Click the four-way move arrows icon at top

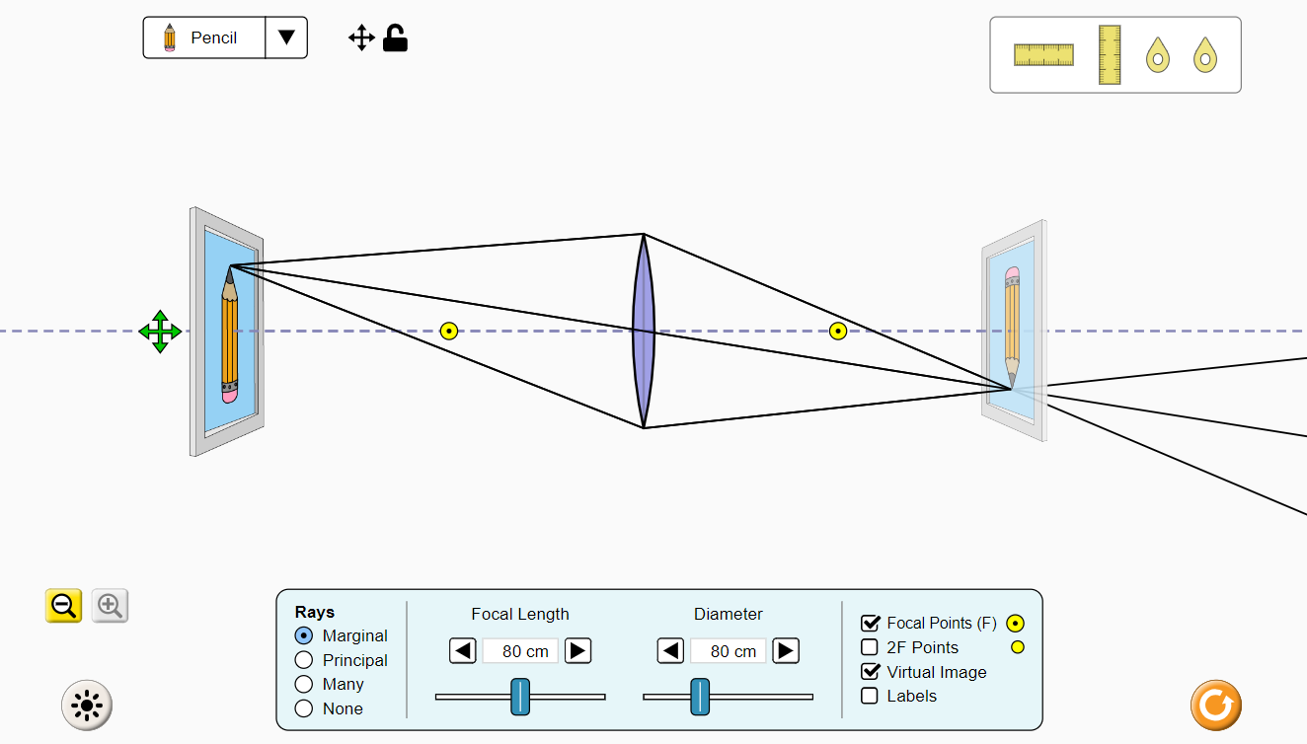pos(361,38)
